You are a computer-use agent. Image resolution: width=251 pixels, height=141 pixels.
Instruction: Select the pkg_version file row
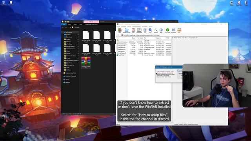pos(144,51)
